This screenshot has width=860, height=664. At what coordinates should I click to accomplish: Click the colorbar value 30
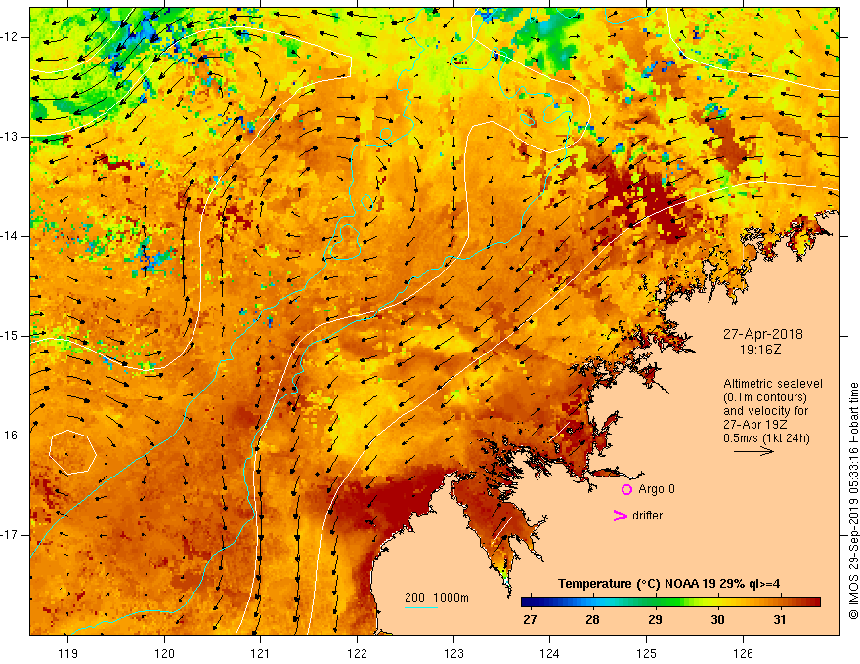coord(717,620)
